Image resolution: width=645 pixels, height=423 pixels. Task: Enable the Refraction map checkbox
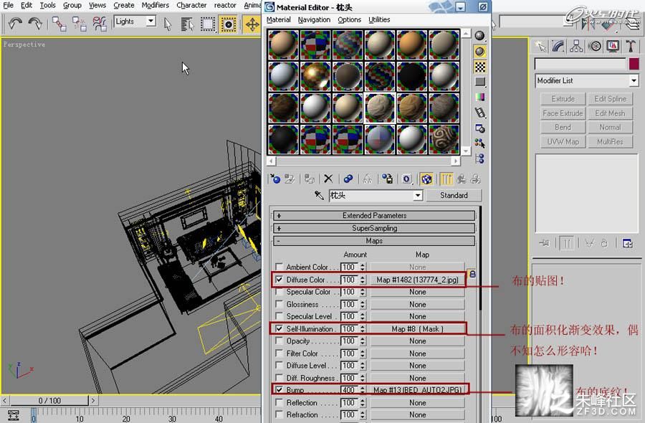pyautogui.click(x=279, y=414)
